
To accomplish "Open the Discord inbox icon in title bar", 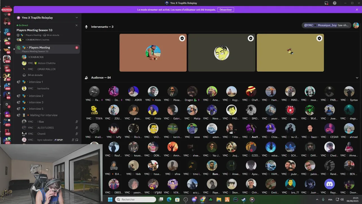I will point(326,3).
